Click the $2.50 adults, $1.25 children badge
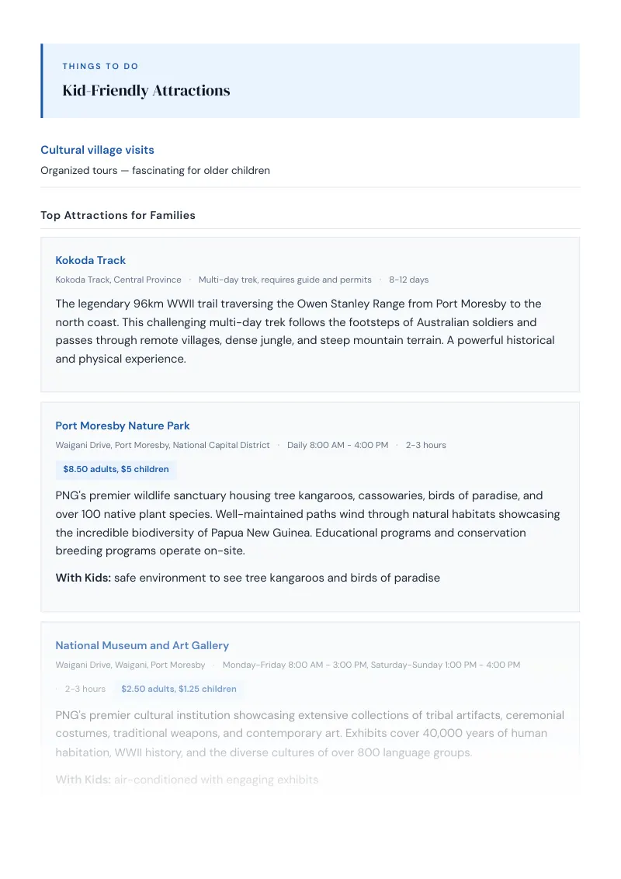The width and height of the screenshot is (621, 879). pos(179,689)
